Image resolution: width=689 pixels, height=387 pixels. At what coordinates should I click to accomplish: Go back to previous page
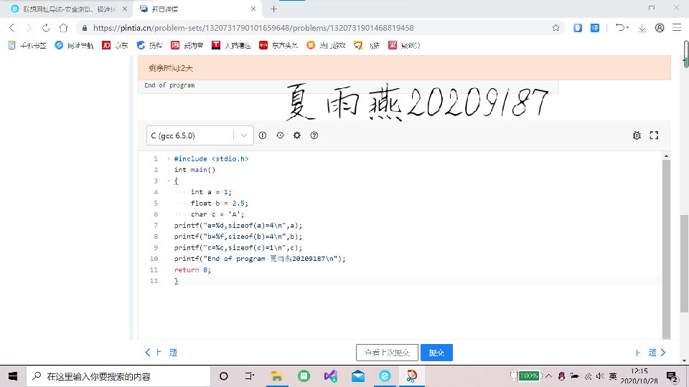12,28
